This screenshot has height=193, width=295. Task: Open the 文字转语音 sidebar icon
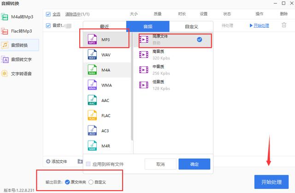pos(5,74)
